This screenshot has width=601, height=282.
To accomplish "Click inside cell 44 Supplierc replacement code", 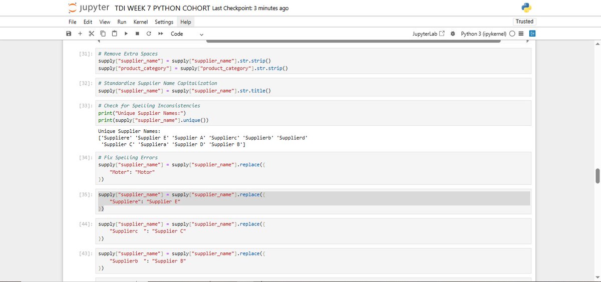I will click(x=313, y=231).
